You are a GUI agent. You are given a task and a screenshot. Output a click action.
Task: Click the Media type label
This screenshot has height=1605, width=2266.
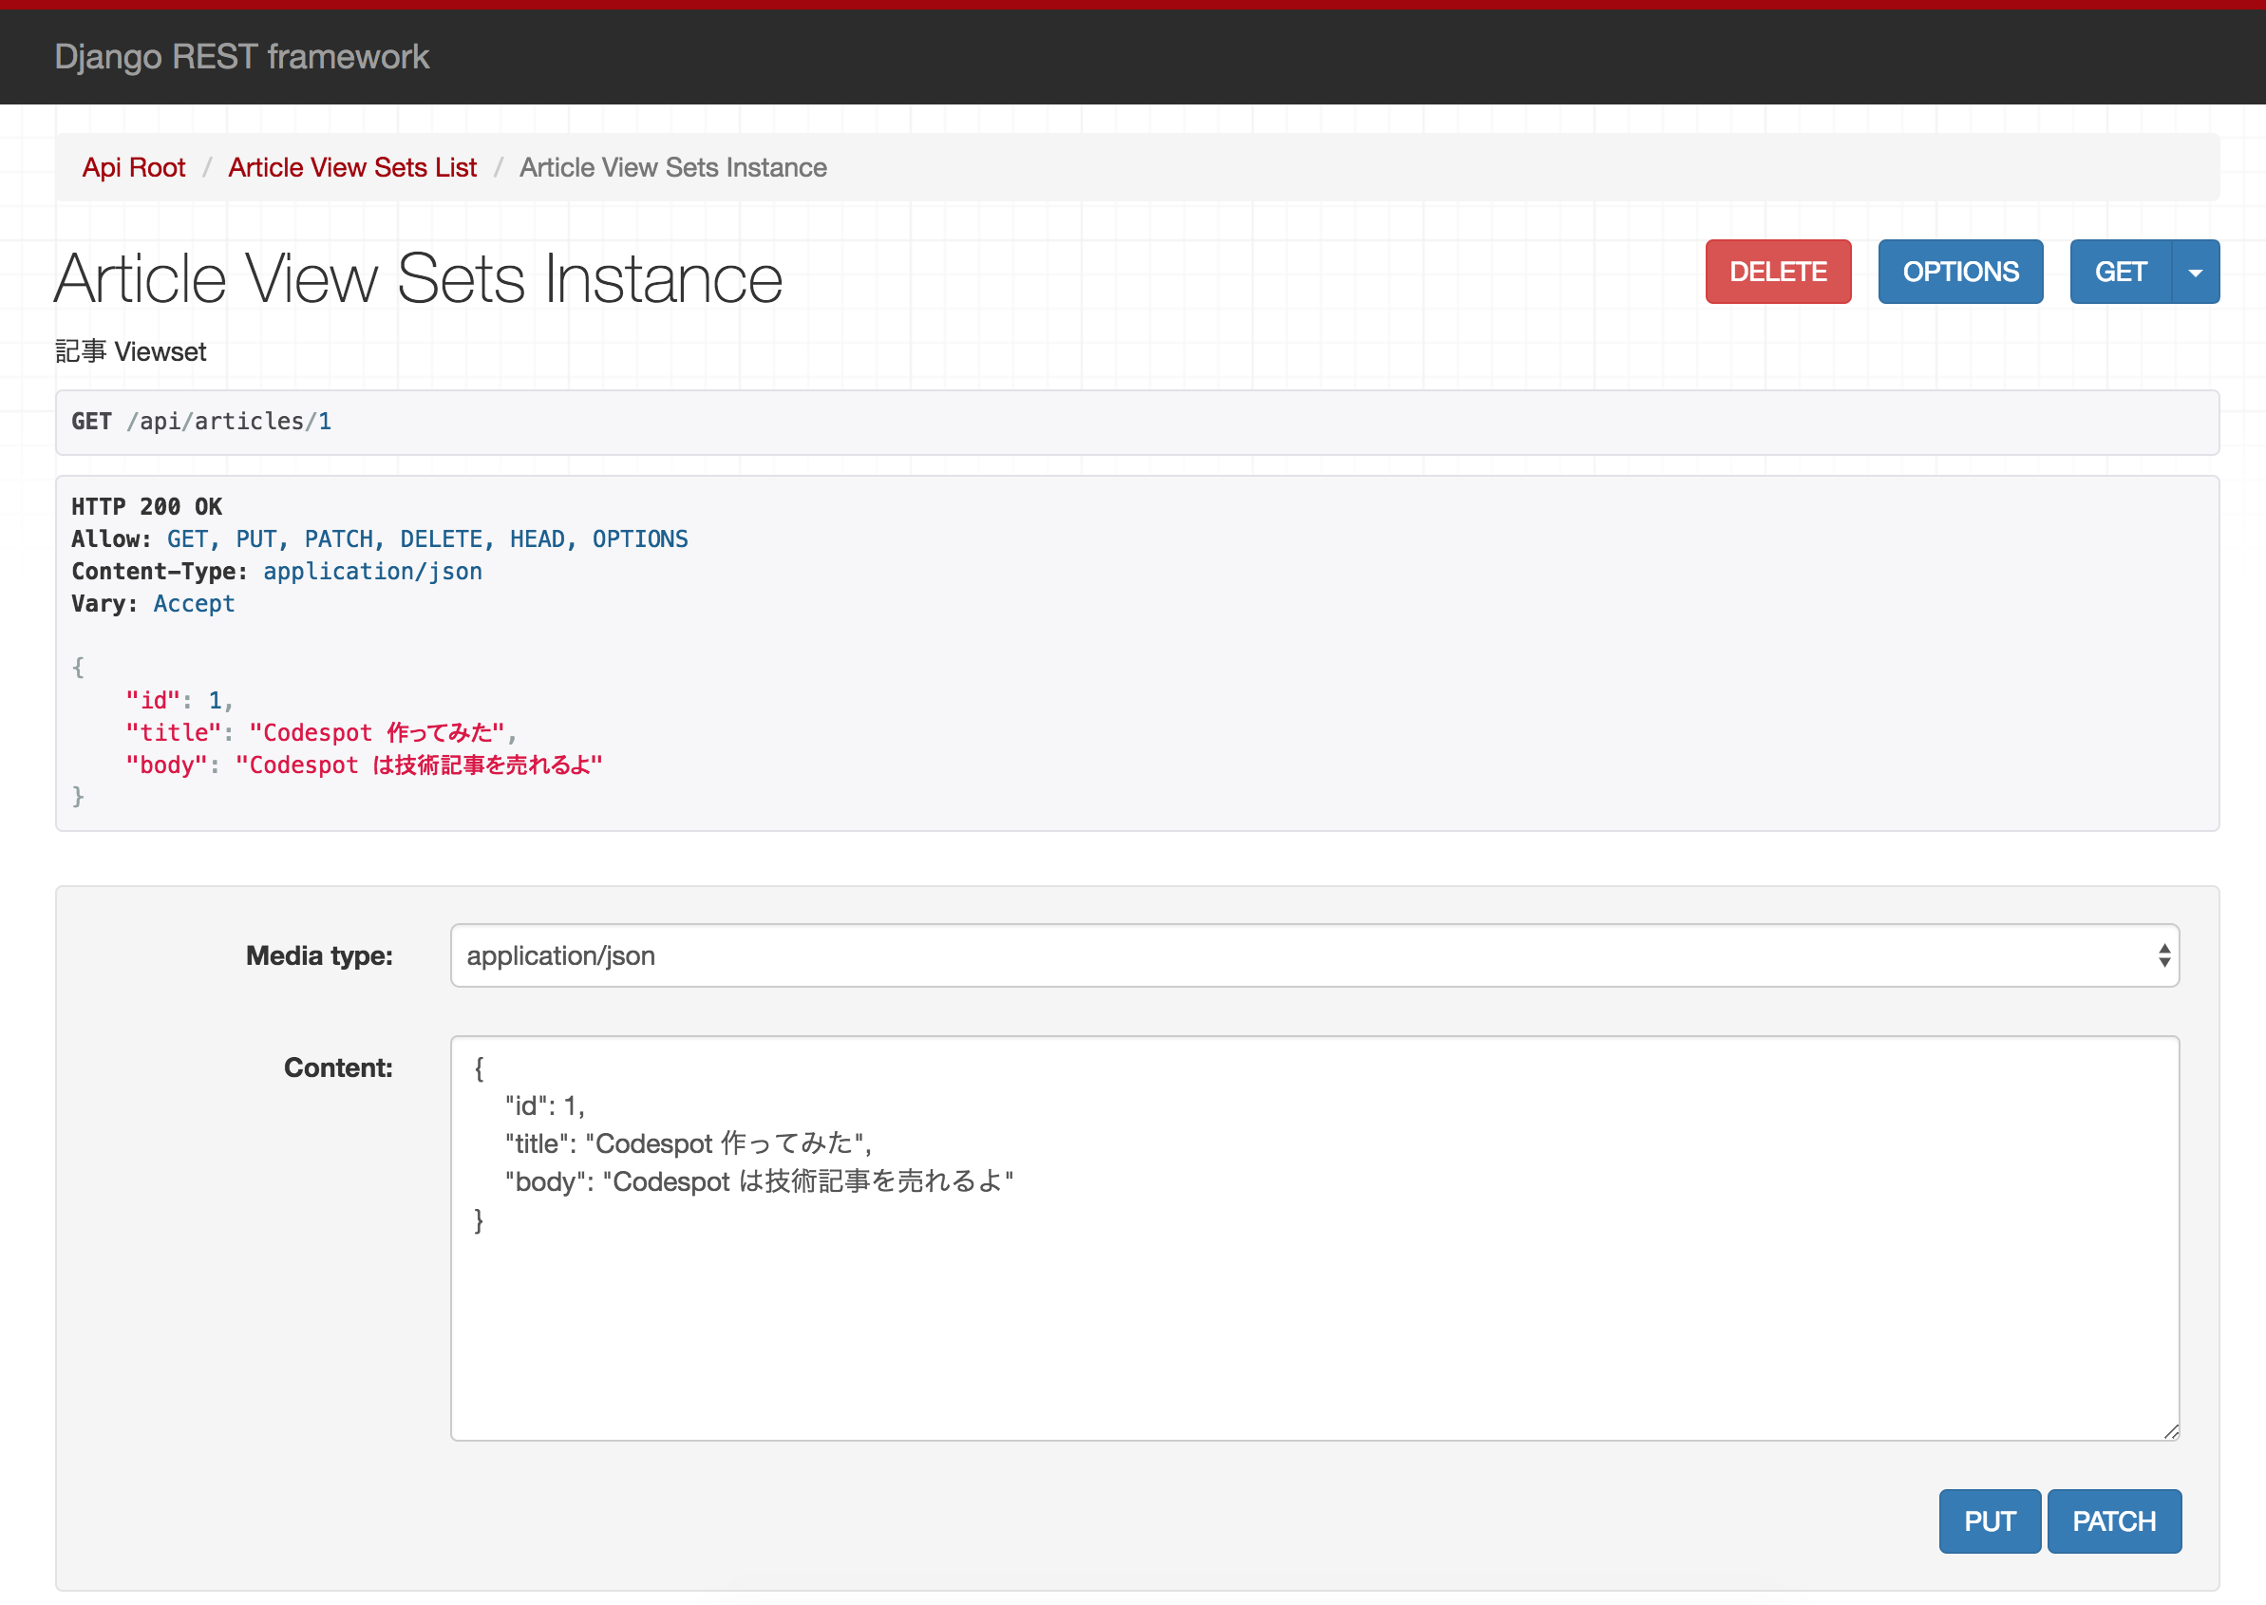click(x=318, y=955)
